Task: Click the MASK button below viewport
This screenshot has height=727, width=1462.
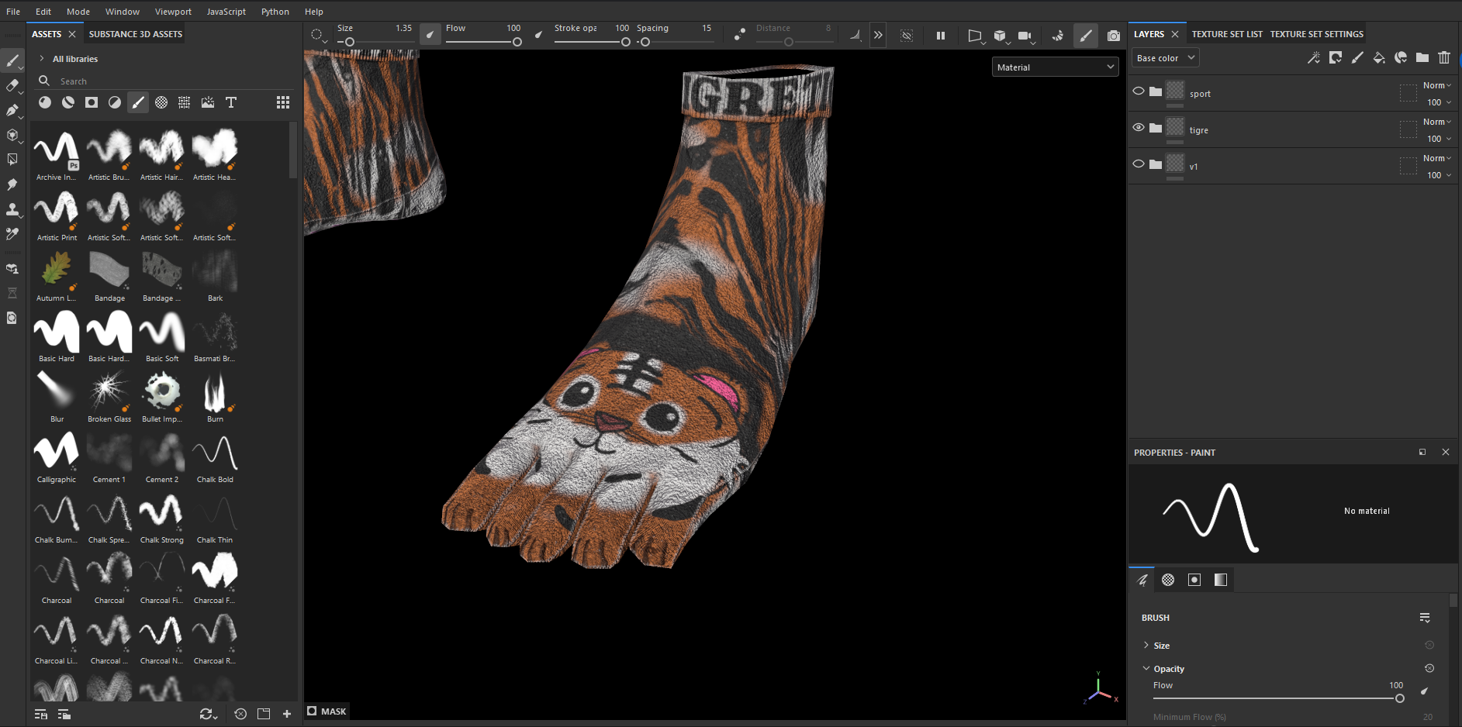Action: point(327,711)
